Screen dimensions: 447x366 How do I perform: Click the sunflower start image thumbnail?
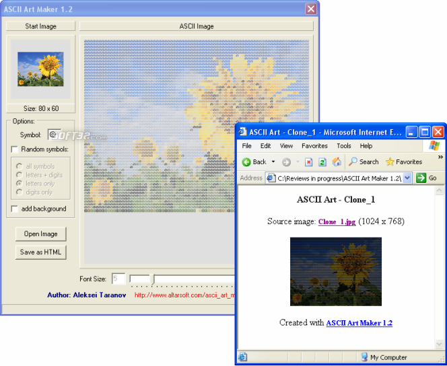coord(40,69)
